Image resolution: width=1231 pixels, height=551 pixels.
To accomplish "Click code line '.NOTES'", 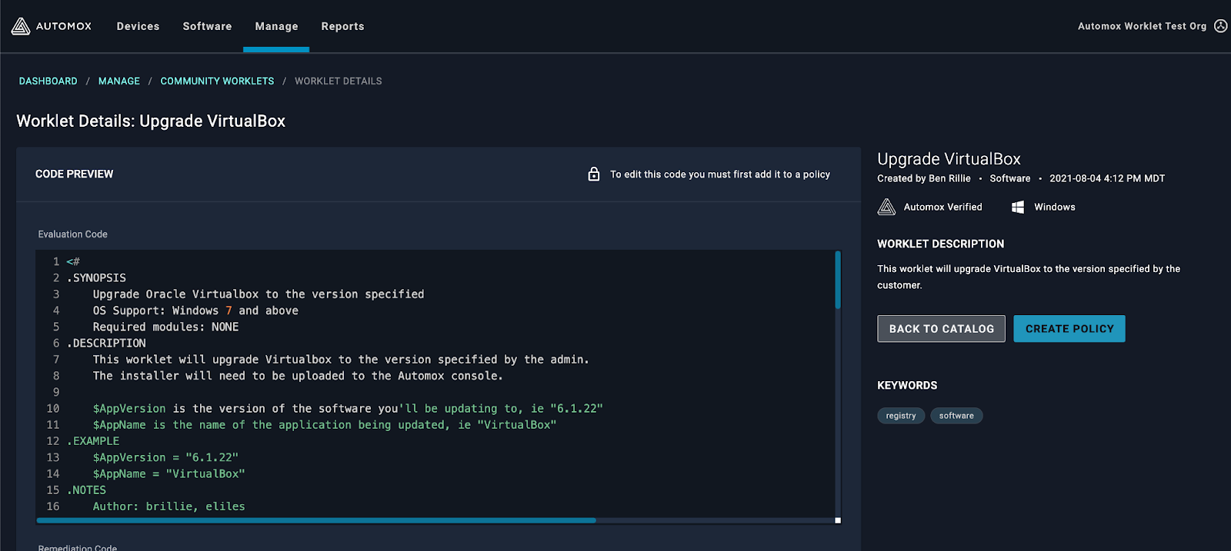I will tap(86, 490).
